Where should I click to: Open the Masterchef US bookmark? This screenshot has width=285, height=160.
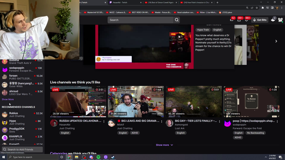coord(94,12)
